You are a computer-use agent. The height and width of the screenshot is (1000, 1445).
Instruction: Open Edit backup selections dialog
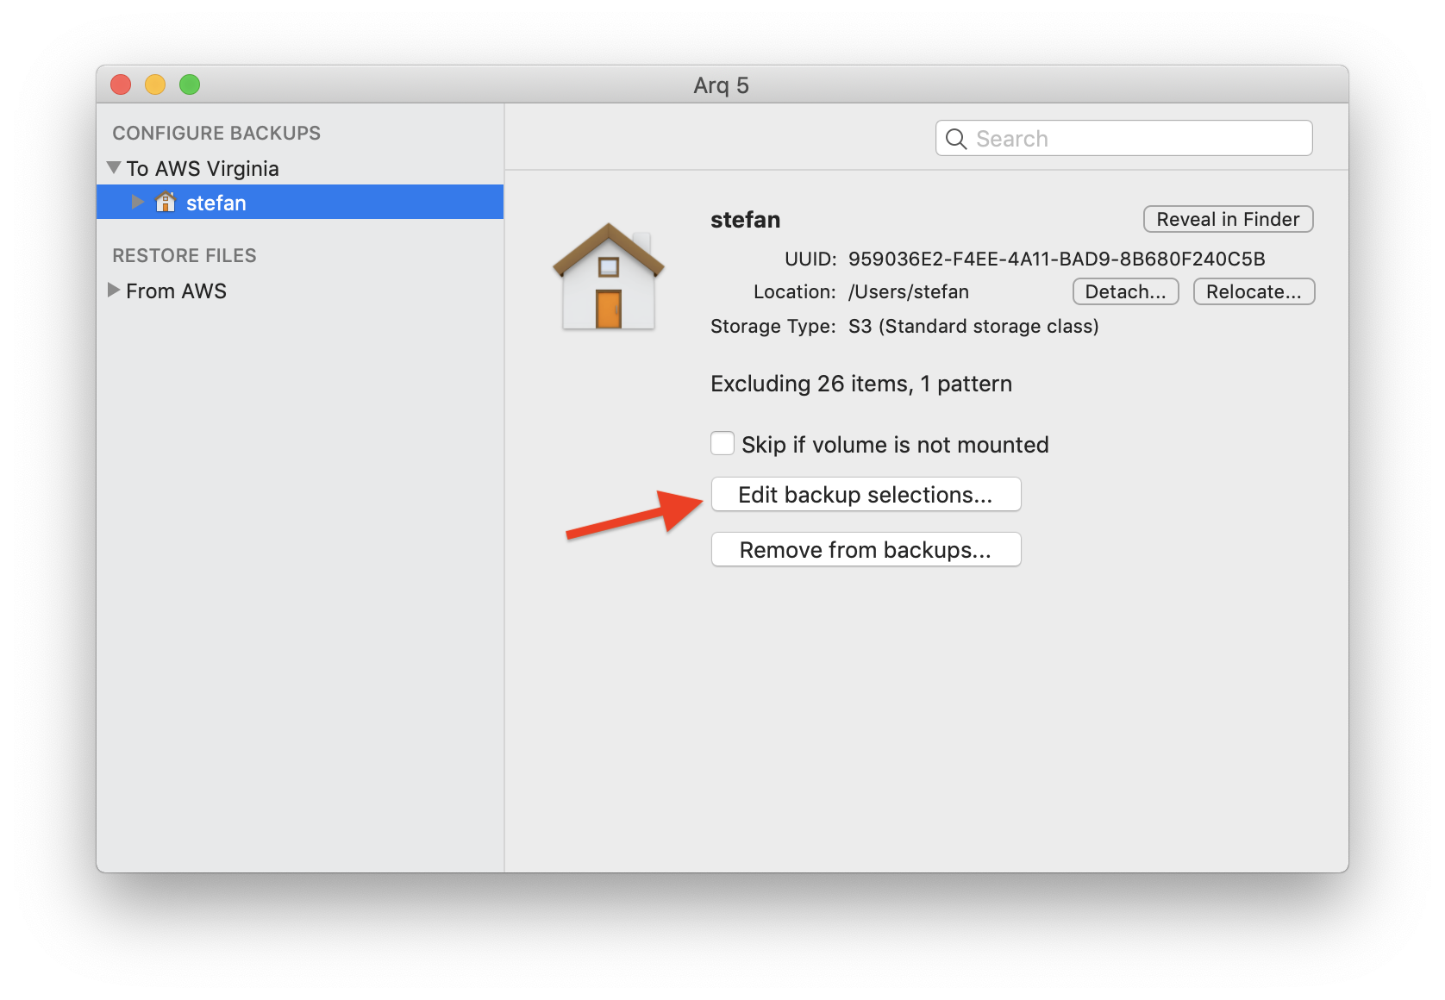pyautogui.click(x=866, y=495)
